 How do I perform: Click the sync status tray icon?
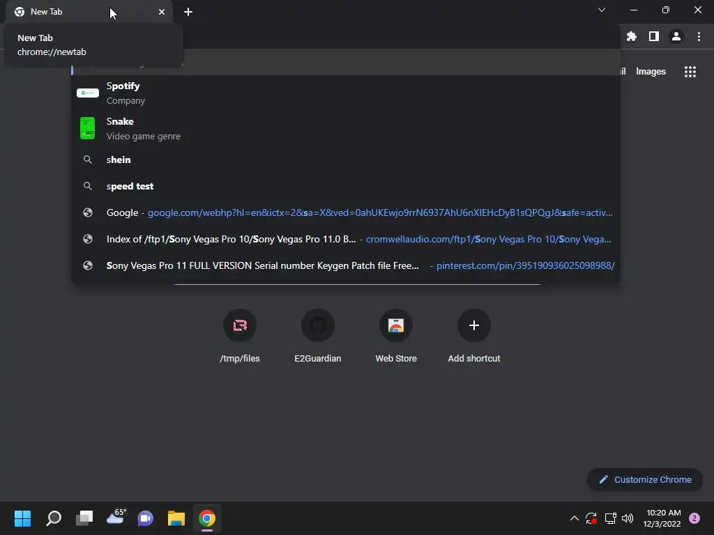click(x=591, y=518)
